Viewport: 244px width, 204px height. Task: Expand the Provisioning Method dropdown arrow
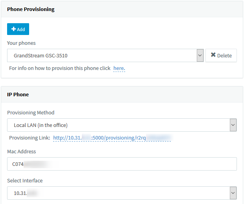[x=233, y=125]
